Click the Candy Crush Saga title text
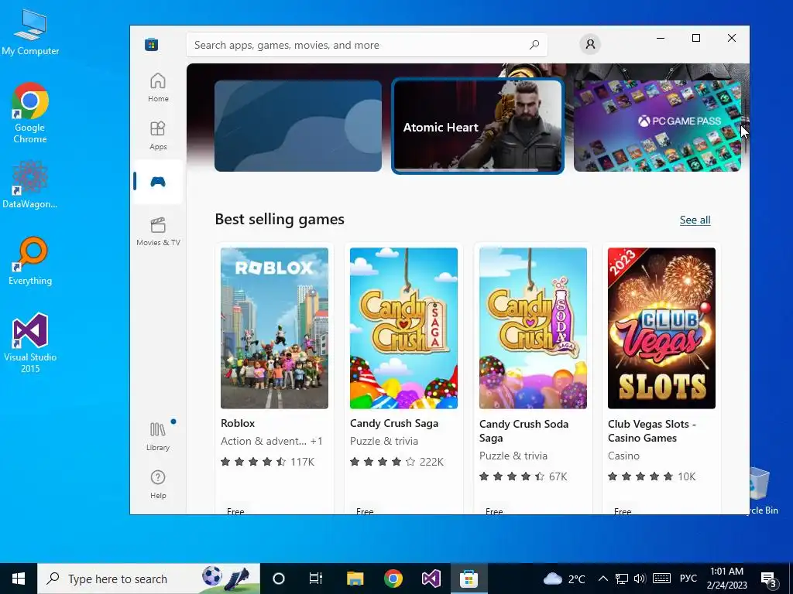Image resolution: width=793 pixels, height=594 pixels. point(394,423)
